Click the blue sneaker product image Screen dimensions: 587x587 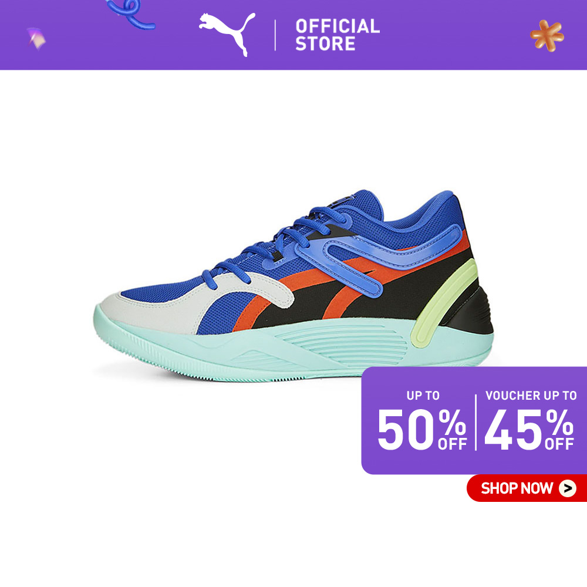294,286
